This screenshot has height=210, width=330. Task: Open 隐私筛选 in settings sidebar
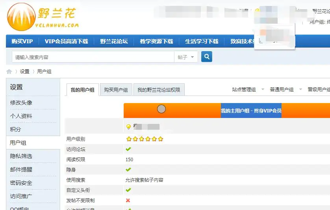coord(21,156)
